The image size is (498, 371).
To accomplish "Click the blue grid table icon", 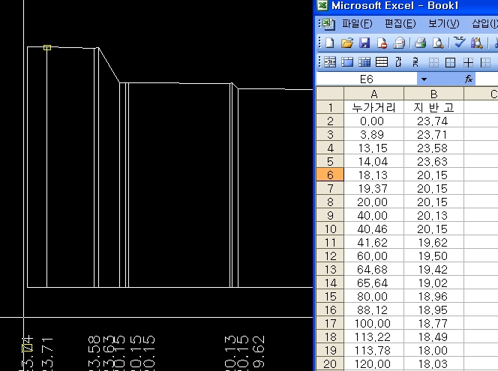I will [x=364, y=62].
